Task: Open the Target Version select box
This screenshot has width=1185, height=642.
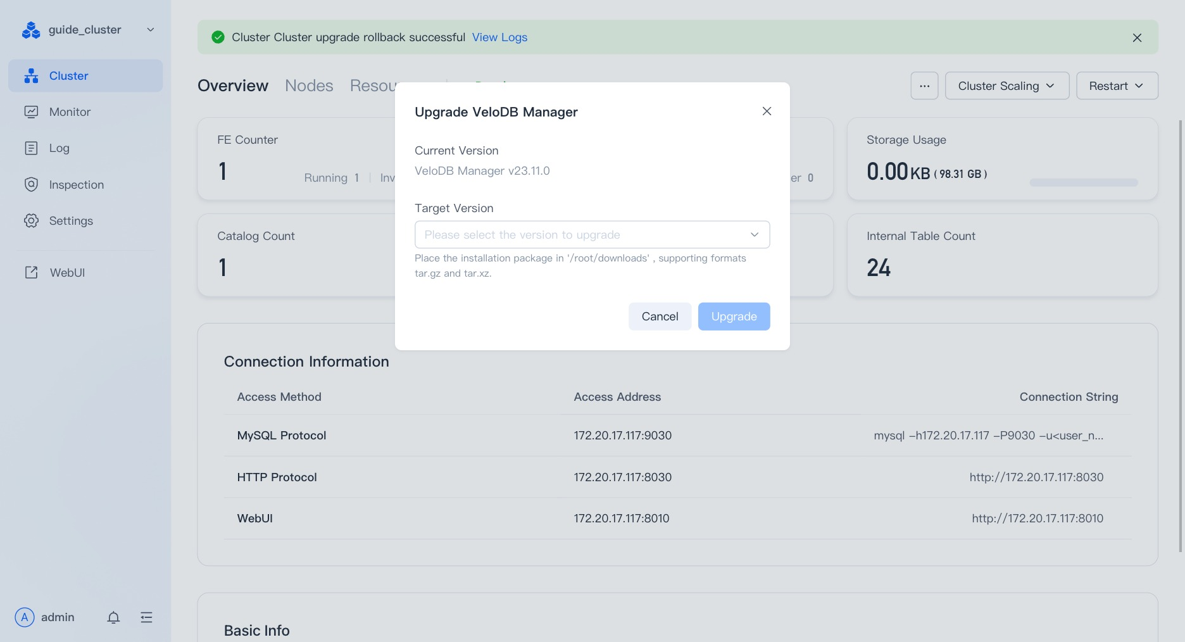Action: click(x=592, y=235)
